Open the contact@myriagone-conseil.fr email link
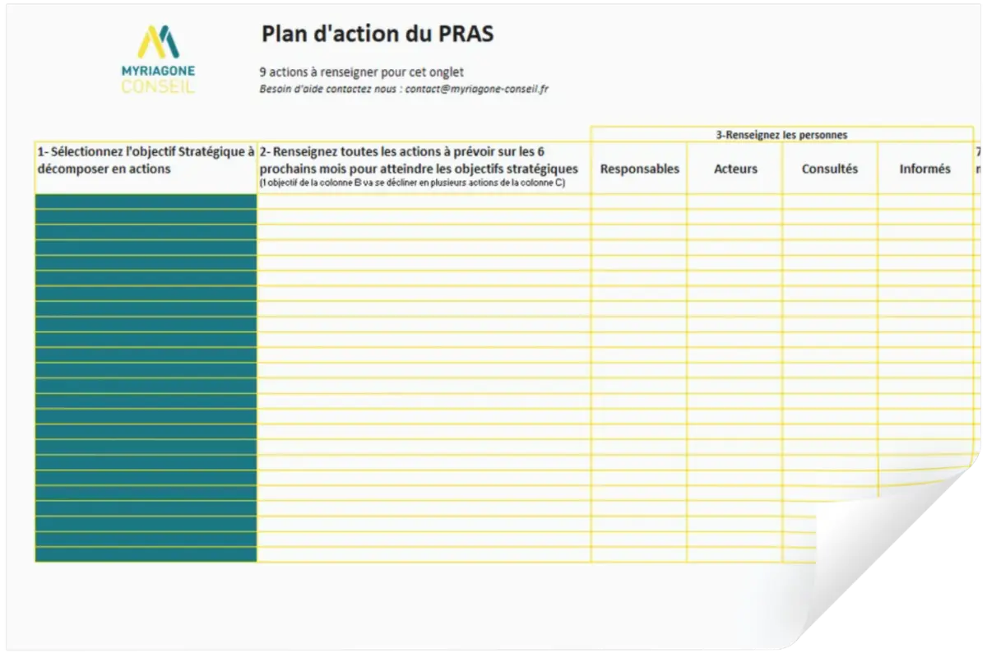 [x=477, y=89]
